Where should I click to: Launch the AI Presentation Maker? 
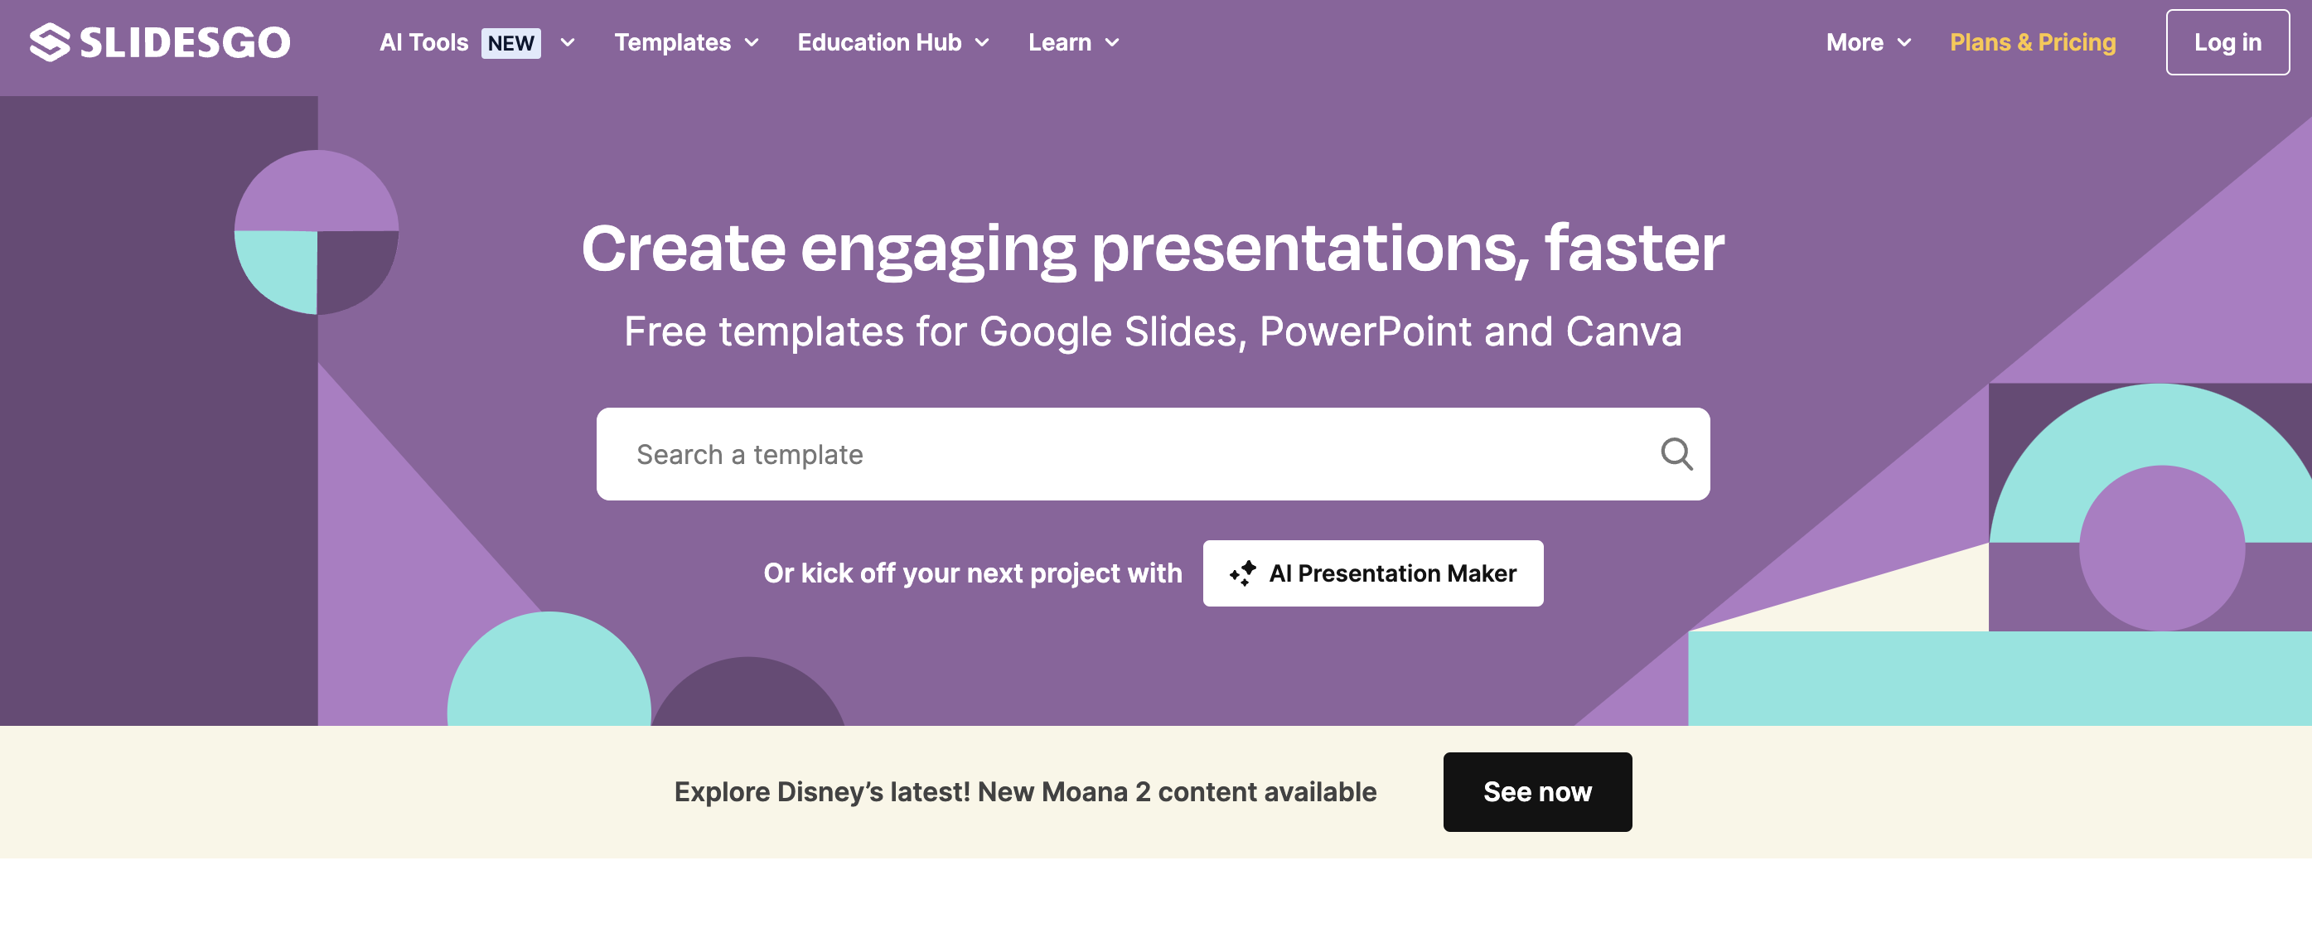tap(1373, 573)
